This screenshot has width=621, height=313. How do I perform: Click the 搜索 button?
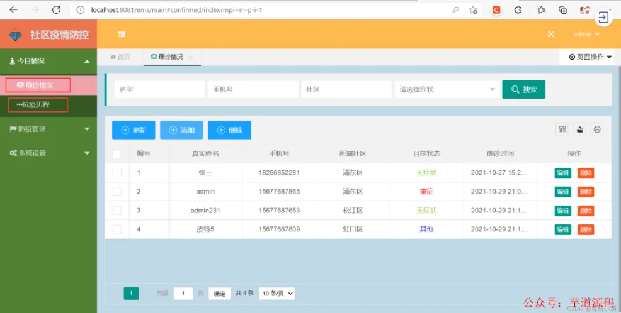tap(523, 89)
